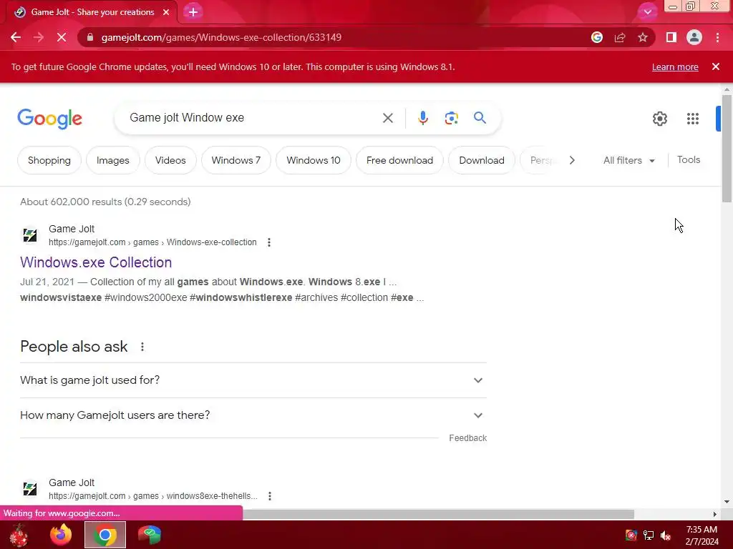Select Chrome in the taskbar
The width and height of the screenshot is (733, 549).
[105, 535]
